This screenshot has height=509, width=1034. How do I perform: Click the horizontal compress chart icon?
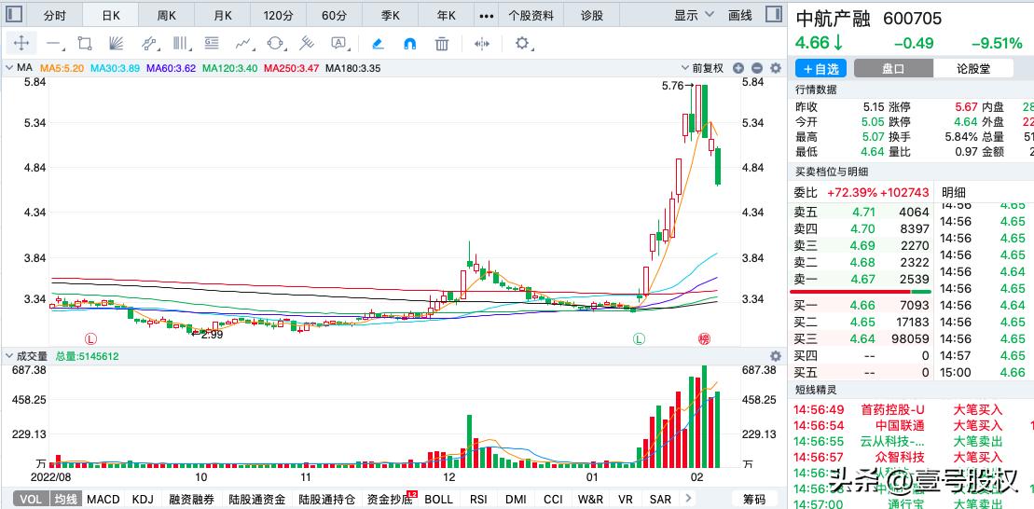(482, 44)
